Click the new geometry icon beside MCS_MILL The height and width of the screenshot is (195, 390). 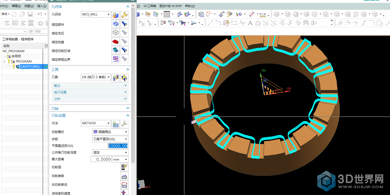click(x=116, y=15)
